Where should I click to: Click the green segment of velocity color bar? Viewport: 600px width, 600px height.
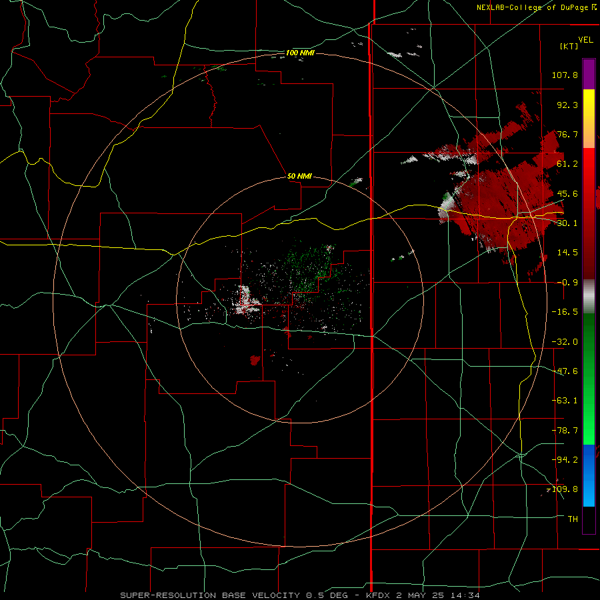[589, 379]
